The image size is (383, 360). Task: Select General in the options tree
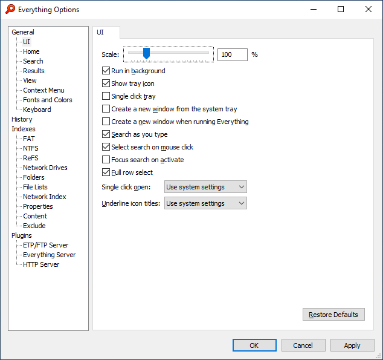23,32
